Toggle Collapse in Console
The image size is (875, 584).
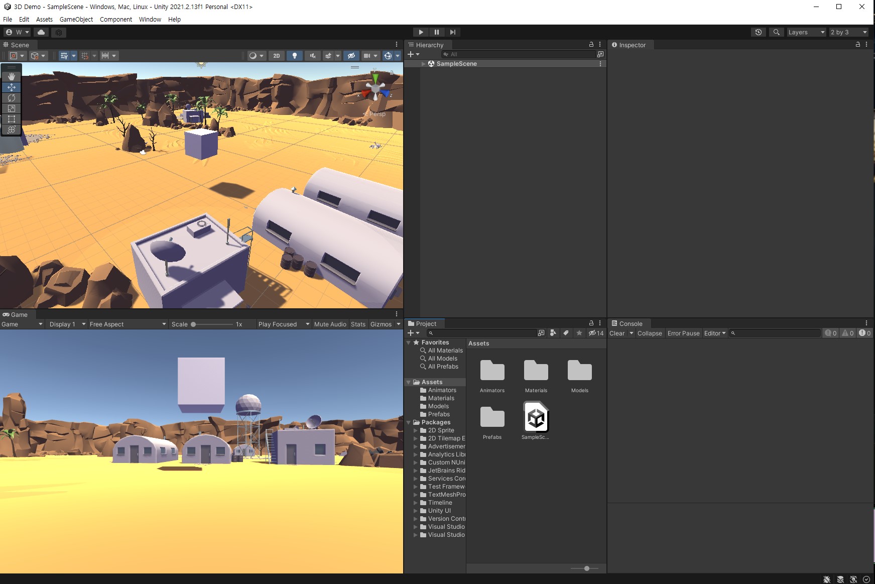coord(650,333)
